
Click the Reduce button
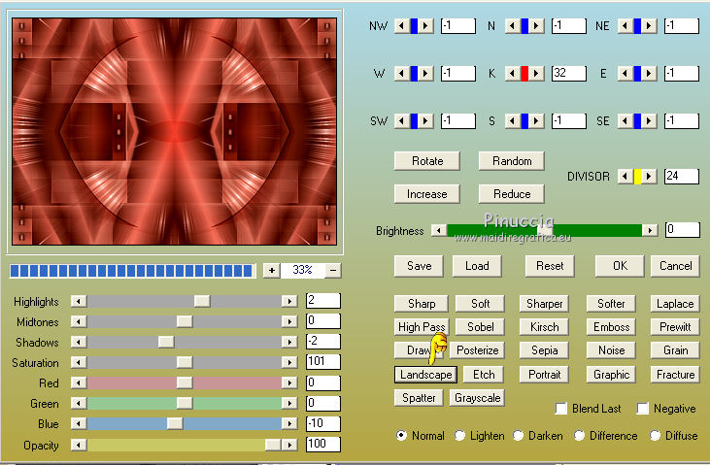click(x=512, y=194)
